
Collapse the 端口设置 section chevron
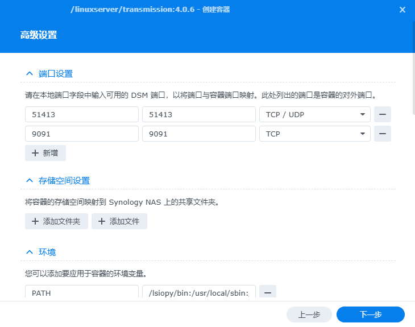pyautogui.click(x=30, y=74)
